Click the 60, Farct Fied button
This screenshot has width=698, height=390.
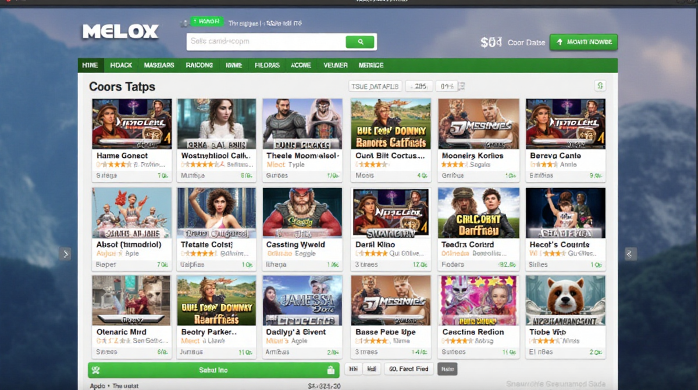pyautogui.click(x=408, y=369)
